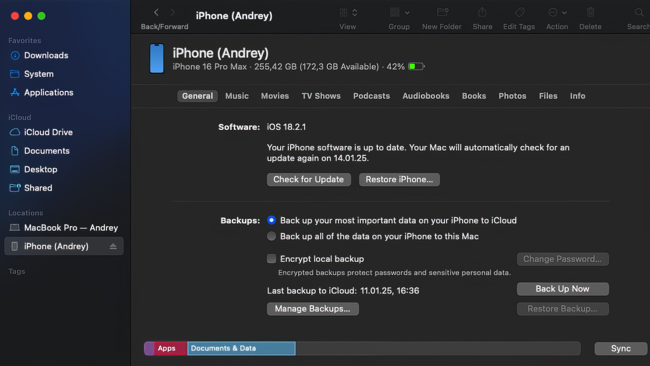The width and height of the screenshot is (650, 366).
Task: Switch to the Podcasts tab
Action: 371,96
